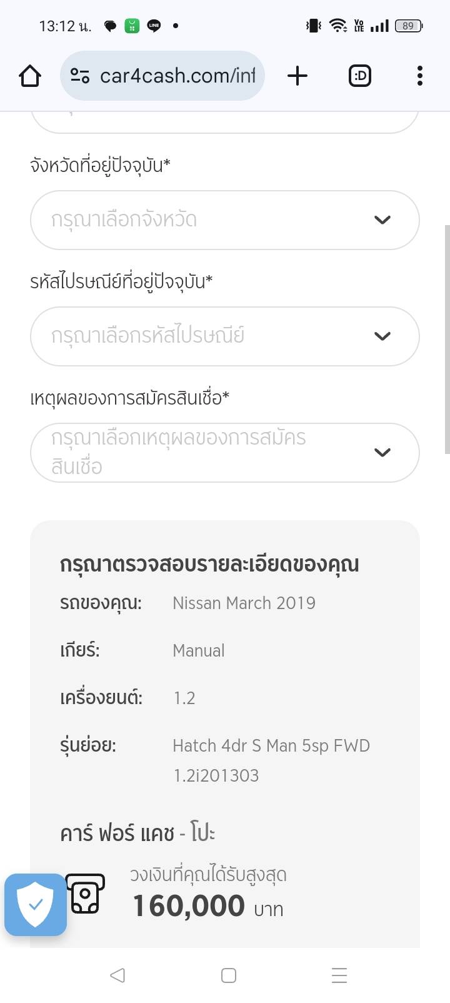Open the site info icon in address bar
This screenshot has height=1003, width=450.
tap(80, 76)
